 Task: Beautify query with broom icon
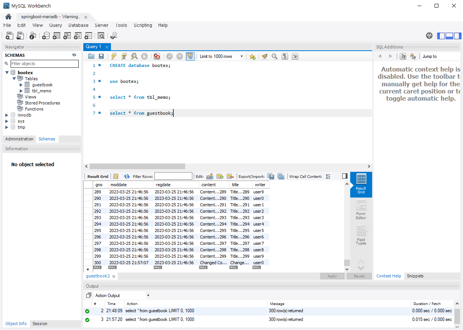(265, 56)
